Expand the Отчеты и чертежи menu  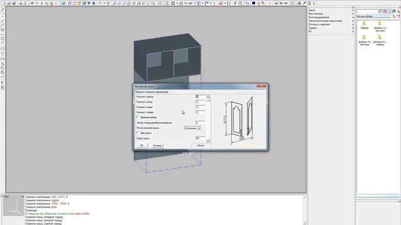pyautogui.click(x=331, y=24)
